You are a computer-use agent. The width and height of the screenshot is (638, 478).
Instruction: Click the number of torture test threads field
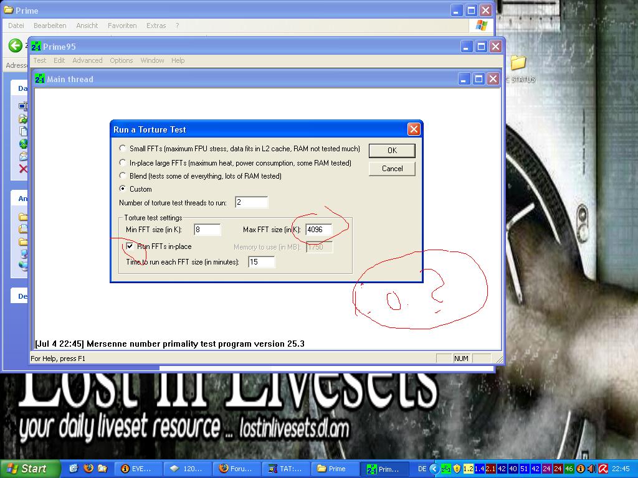[x=252, y=202]
